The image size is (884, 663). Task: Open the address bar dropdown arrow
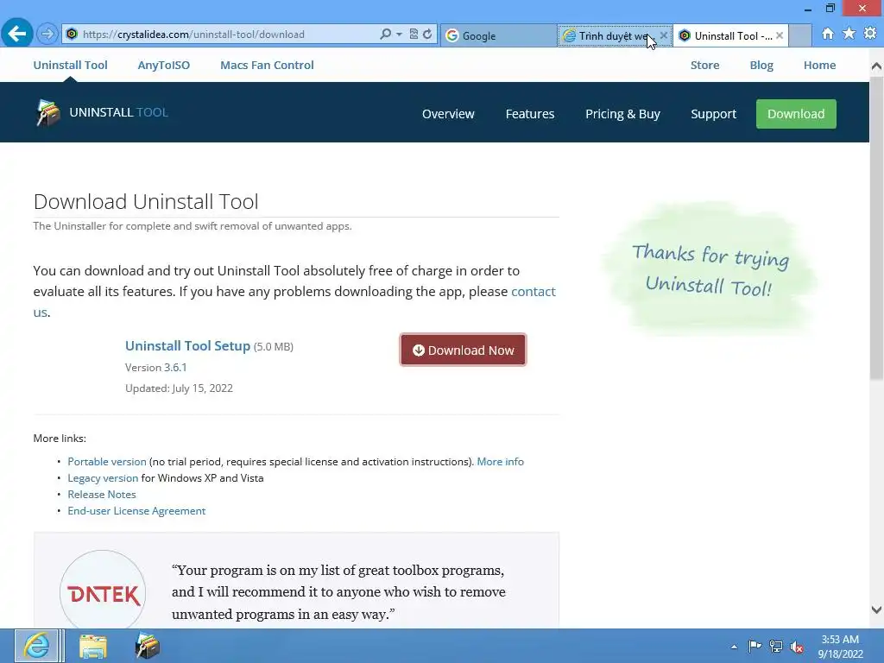(399, 35)
